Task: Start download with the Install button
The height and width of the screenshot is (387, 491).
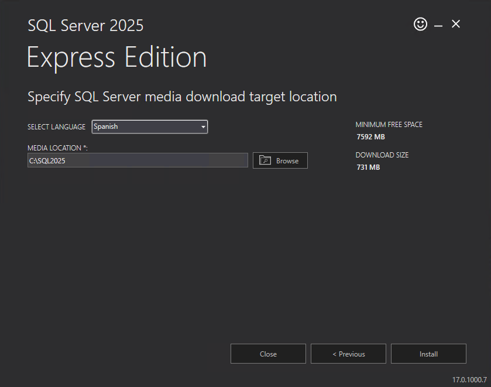Action: (x=428, y=354)
